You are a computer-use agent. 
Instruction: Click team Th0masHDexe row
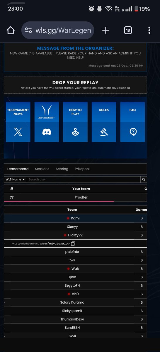75,319
